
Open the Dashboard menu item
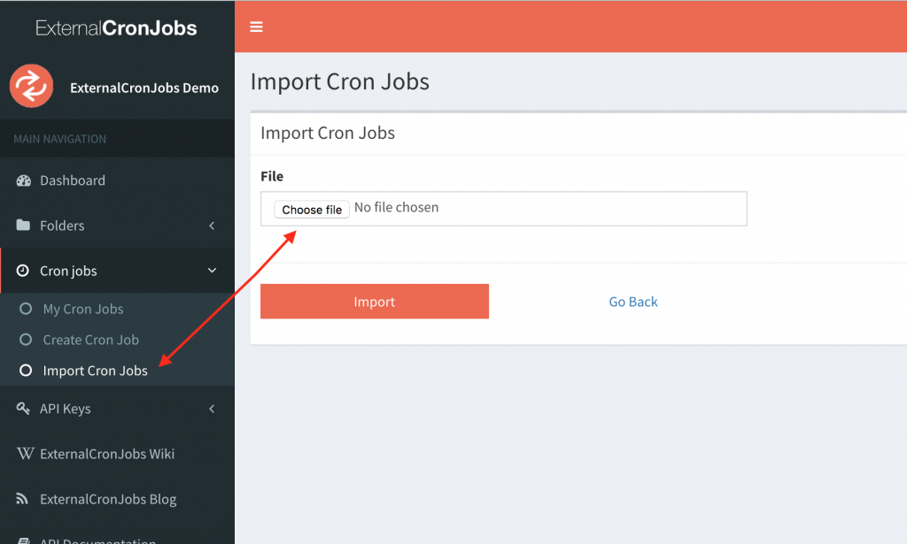[x=118, y=180]
